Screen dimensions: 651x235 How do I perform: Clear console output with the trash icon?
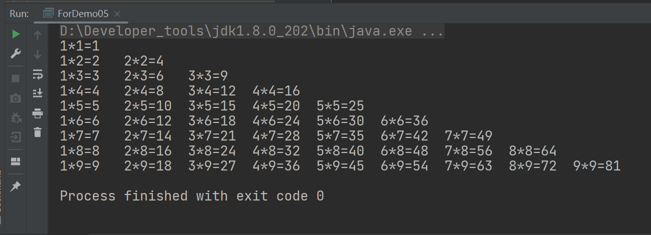pos(38,132)
